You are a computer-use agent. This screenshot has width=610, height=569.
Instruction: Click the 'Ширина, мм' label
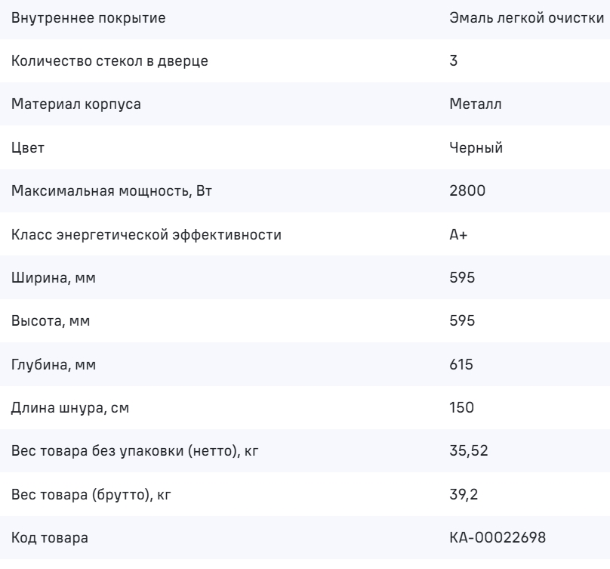pyautogui.click(x=54, y=279)
